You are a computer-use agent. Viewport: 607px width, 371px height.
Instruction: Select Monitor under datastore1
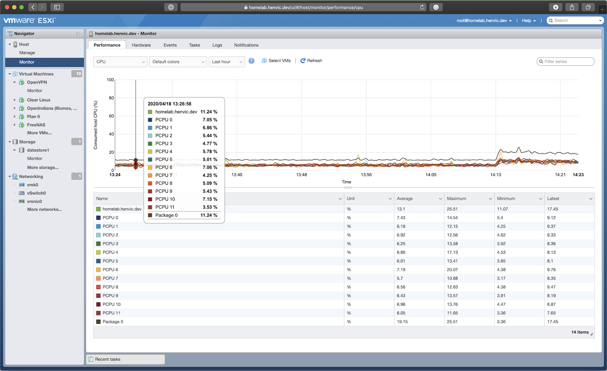35,158
